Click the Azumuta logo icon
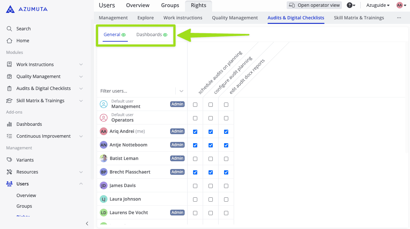Viewport: 410px width, 229px height. point(10,9)
